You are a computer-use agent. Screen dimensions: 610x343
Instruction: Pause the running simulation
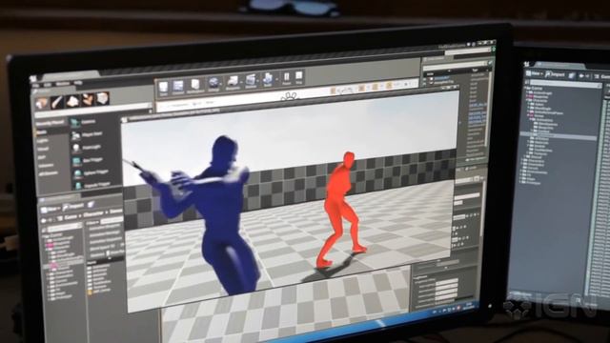(286, 78)
